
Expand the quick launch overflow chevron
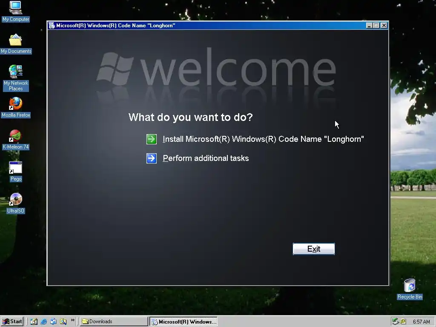click(x=72, y=320)
